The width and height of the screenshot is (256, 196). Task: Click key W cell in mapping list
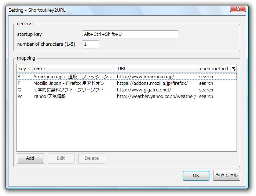point(20,97)
